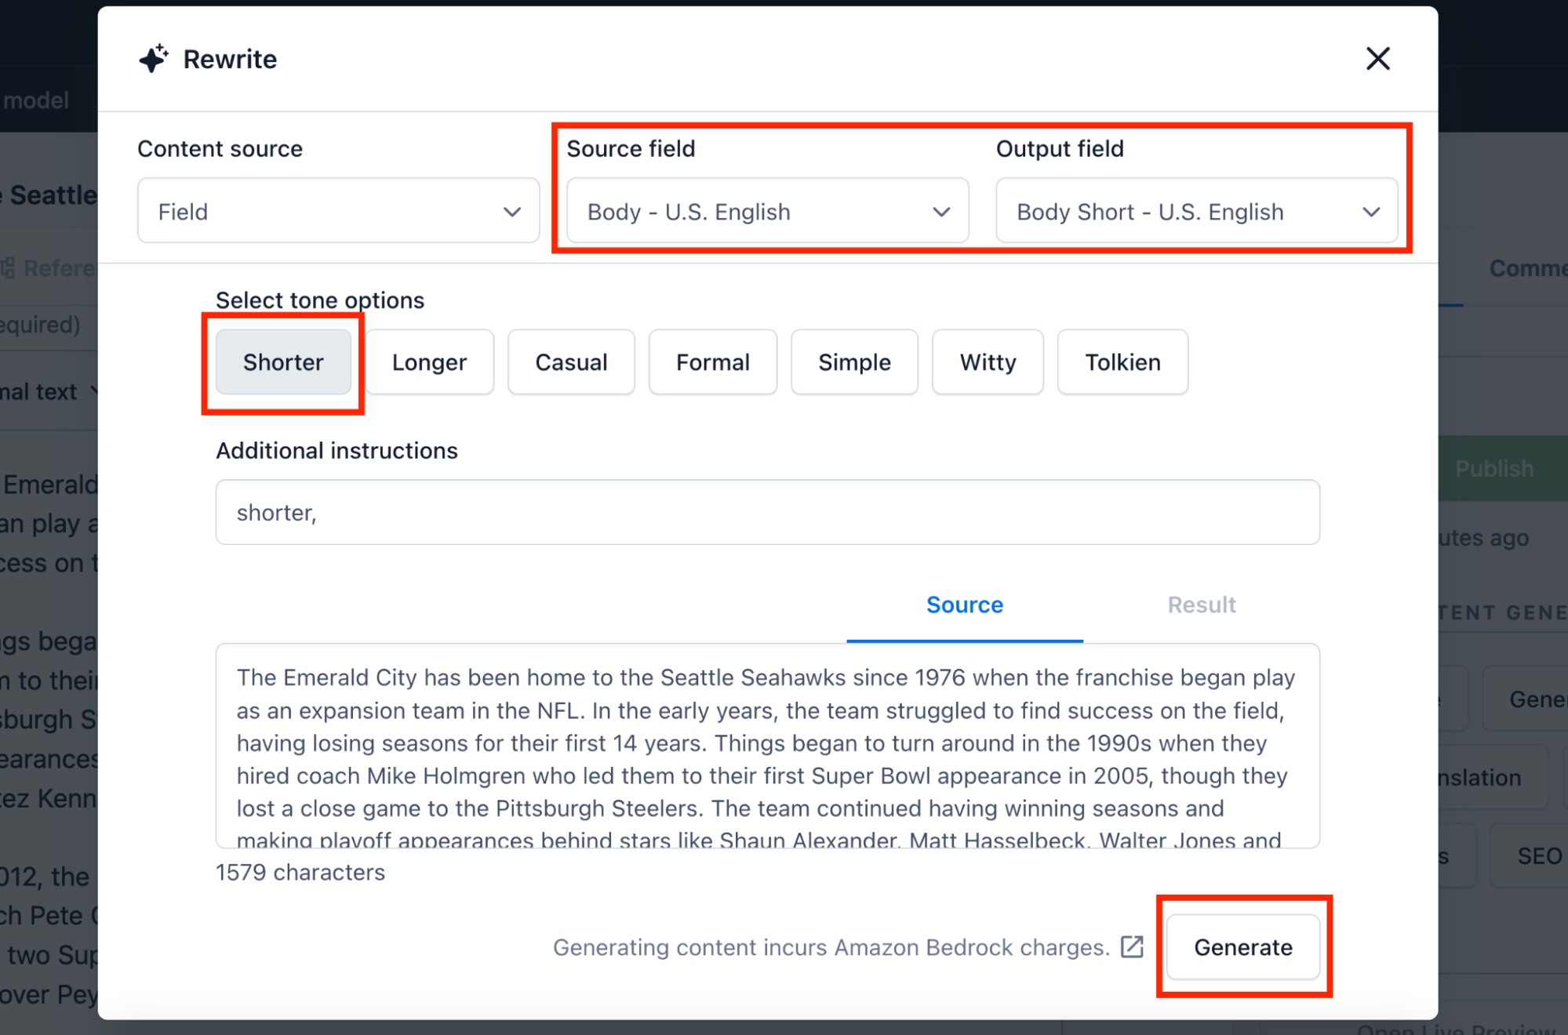Viewport: 1568px width, 1035px height.
Task: Select the Shorter tone option
Action: pos(281,361)
